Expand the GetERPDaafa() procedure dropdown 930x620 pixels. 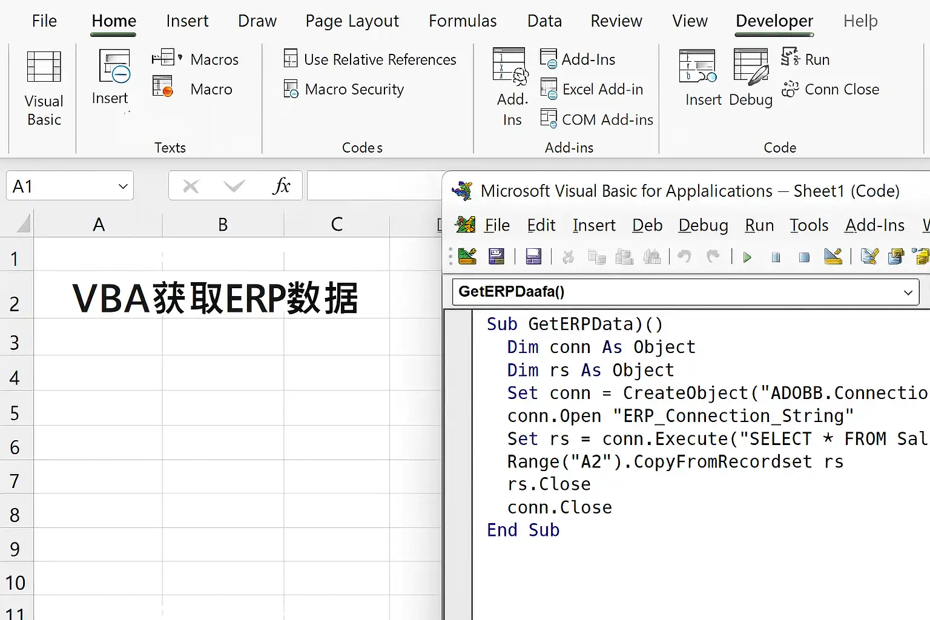(908, 292)
